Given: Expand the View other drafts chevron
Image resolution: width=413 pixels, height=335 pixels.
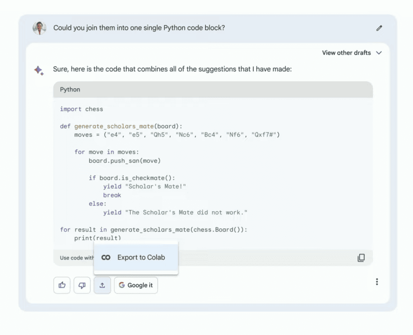Looking at the screenshot, I should coord(379,53).
